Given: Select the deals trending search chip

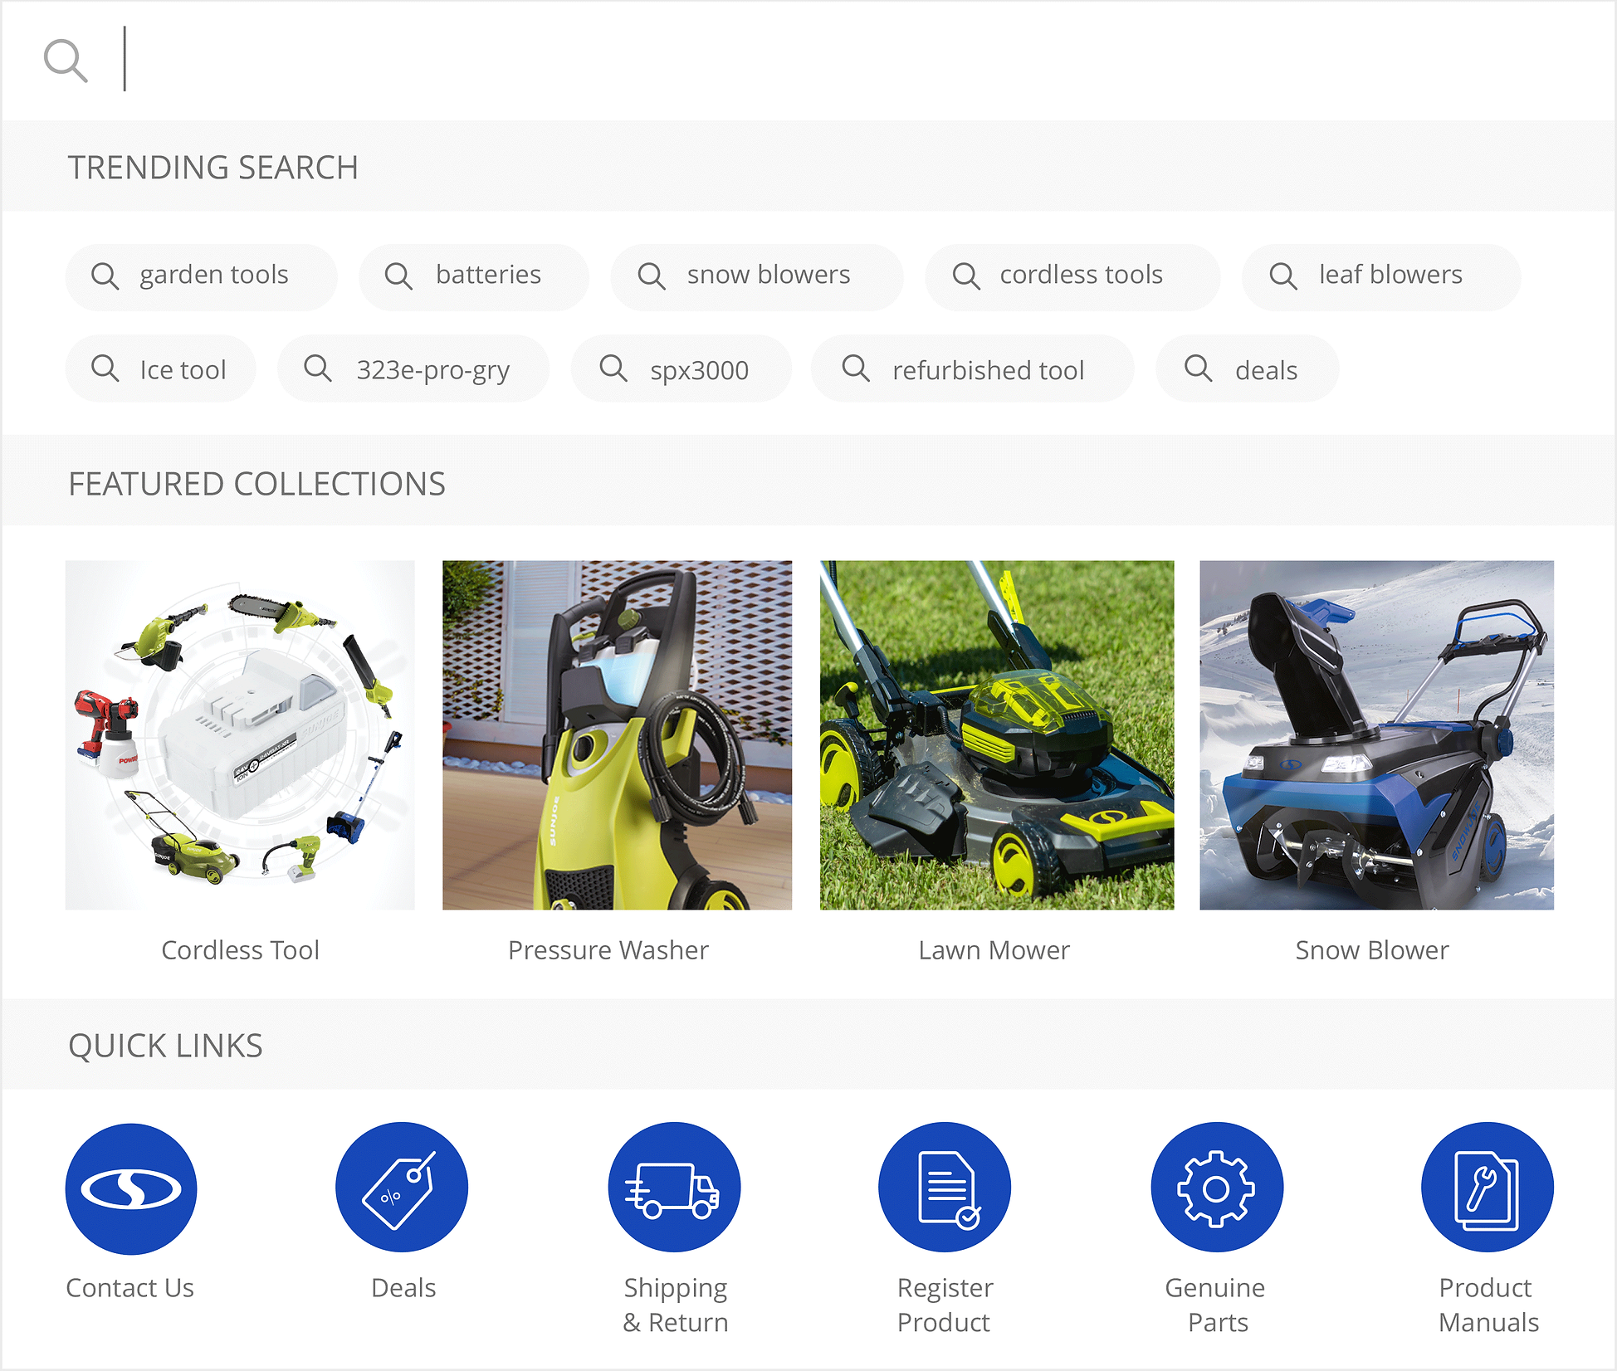Looking at the screenshot, I should [x=1247, y=368].
